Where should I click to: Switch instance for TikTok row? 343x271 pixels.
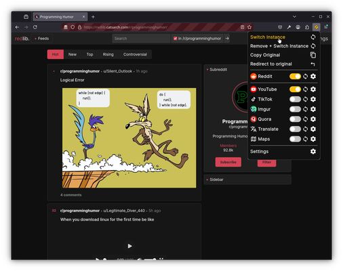click(305, 100)
